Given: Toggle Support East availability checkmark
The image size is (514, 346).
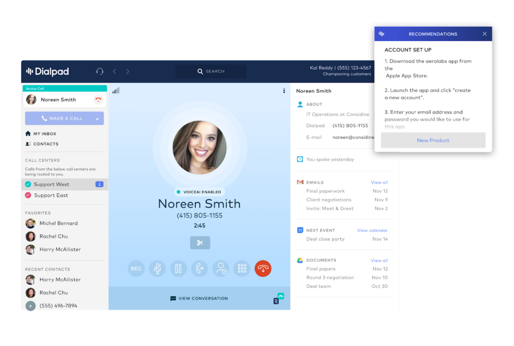Looking at the screenshot, I should 28,195.
